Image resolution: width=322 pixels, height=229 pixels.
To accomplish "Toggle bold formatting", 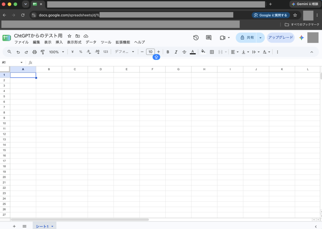I will pyautogui.click(x=168, y=52).
